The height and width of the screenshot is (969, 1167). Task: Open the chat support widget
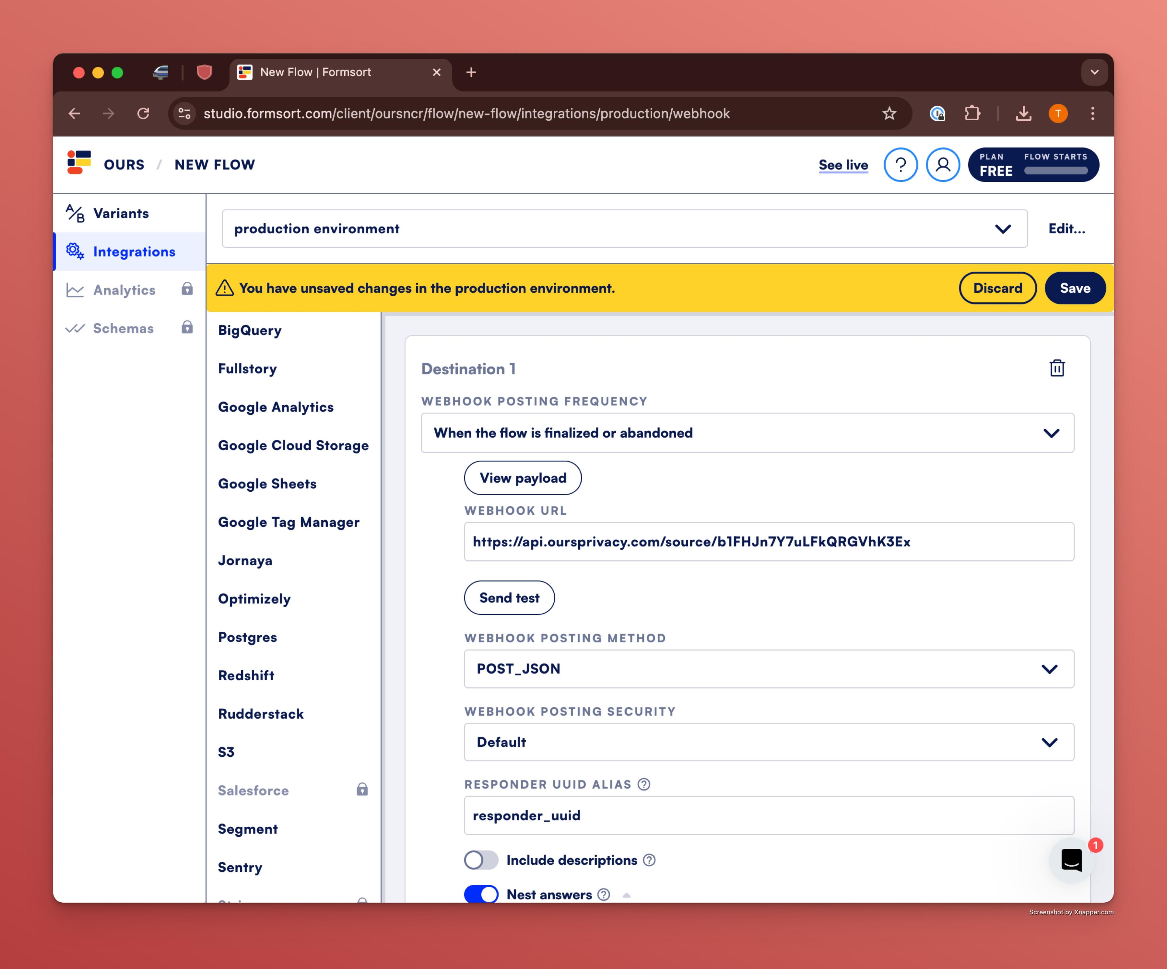pyautogui.click(x=1071, y=860)
